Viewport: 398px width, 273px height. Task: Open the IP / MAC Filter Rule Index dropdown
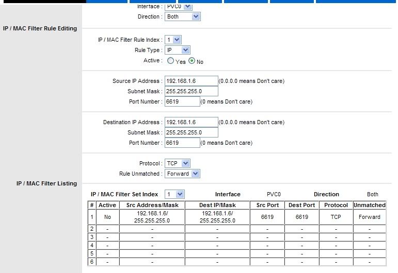173,40
